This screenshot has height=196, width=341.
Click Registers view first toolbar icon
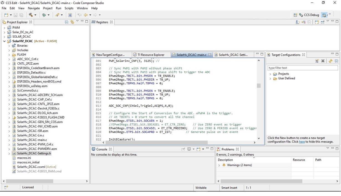pos(297,22)
